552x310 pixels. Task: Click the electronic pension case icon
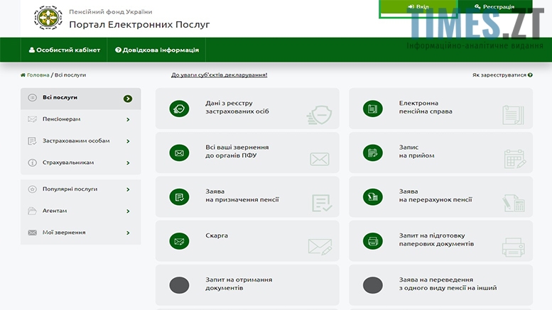pyautogui.click(x=372, y=109)
